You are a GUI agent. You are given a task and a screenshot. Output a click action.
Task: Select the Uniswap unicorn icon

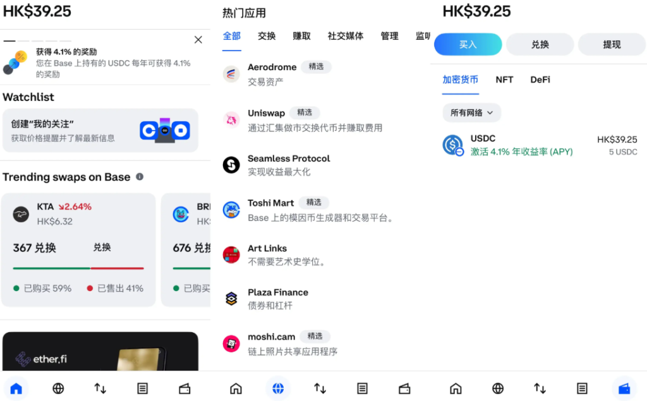(231, 119)
